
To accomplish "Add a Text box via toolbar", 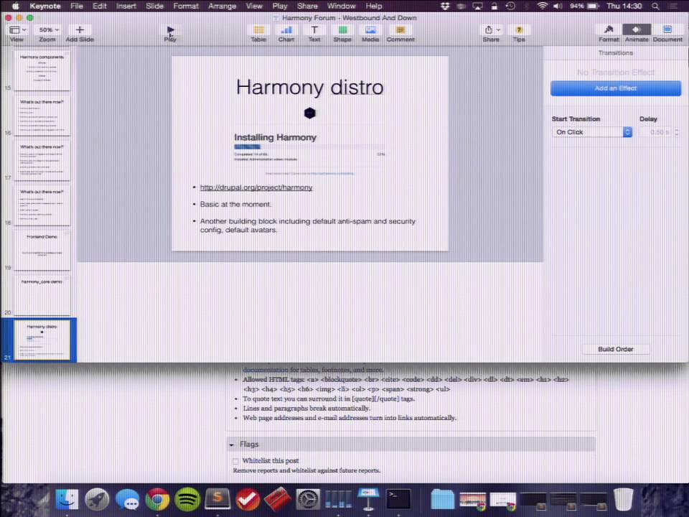I will (x=314, y=30).
